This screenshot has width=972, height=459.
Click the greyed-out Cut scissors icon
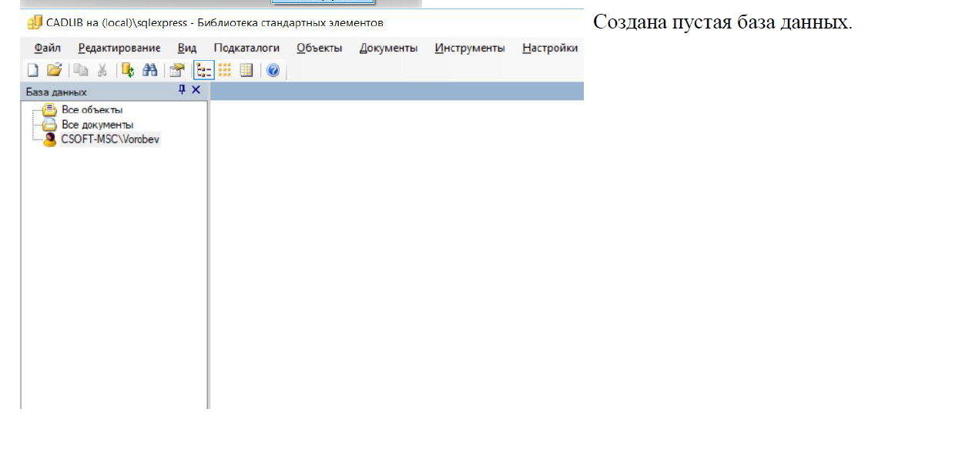coord(102,70)
